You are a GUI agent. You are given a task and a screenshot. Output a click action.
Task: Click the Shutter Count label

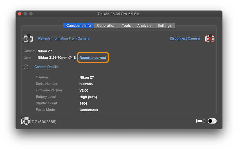(46, 103)
